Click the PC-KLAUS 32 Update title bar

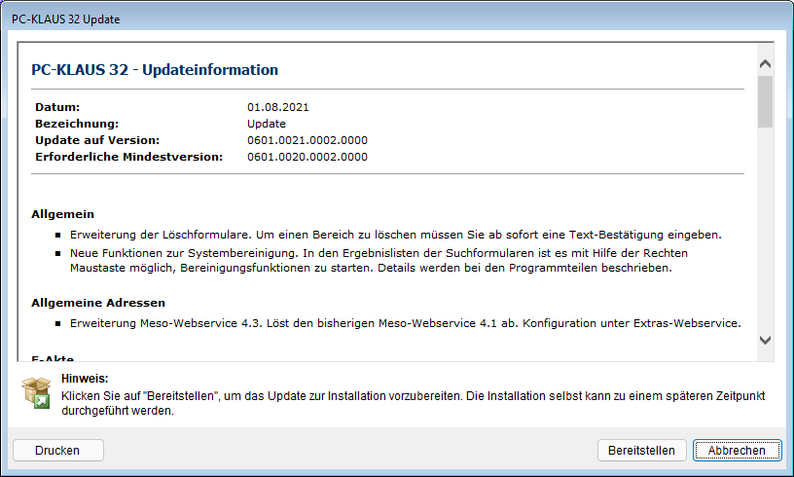point(389,18)
